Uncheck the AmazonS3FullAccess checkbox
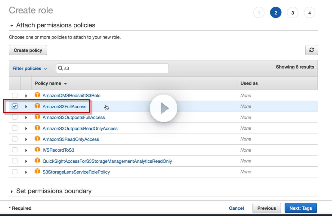The height and width of the screenshot is (216, 332). coord(15,106)
